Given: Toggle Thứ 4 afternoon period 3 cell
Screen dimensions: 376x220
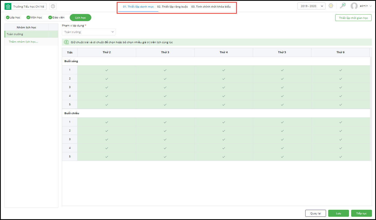Looking at the screenshot, I should pyautogui.click(x=224, y=139).
